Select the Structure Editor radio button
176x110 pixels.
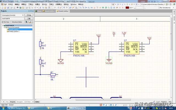11,22
